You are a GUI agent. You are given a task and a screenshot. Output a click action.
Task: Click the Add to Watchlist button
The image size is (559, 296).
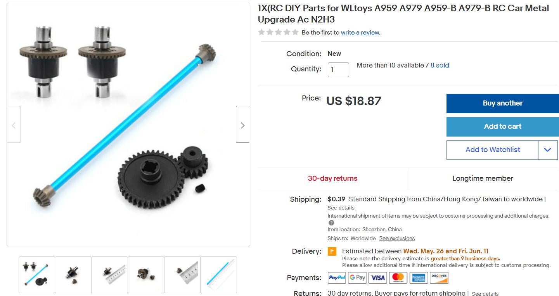(493, 150)
